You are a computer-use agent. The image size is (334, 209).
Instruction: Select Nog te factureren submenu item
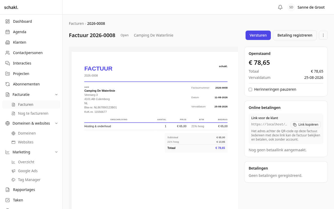pyautogui.click(x=31, y=113)
